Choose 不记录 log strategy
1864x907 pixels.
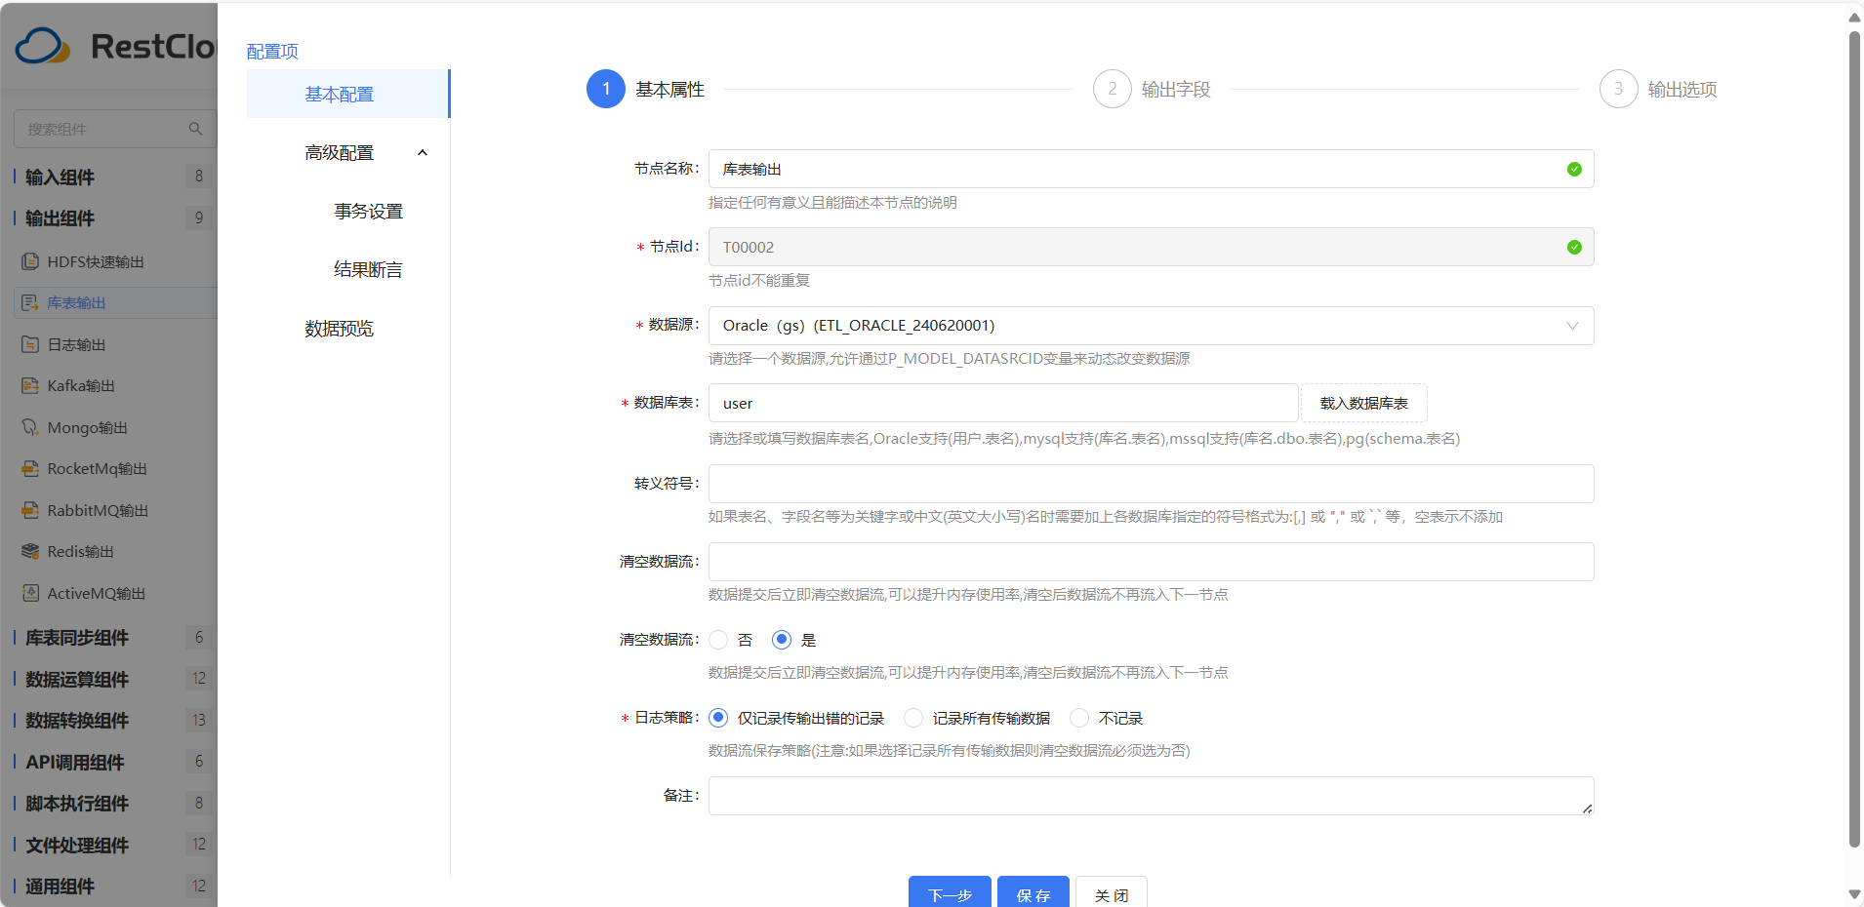point(1079,718)
